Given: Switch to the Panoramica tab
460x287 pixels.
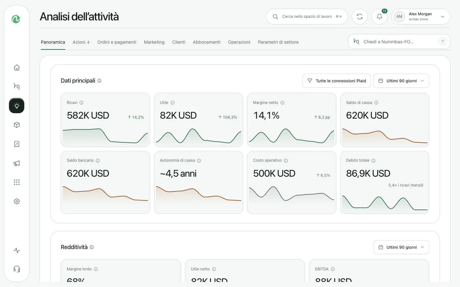Looking at the screenshot, I should click(x=53, y=42).
